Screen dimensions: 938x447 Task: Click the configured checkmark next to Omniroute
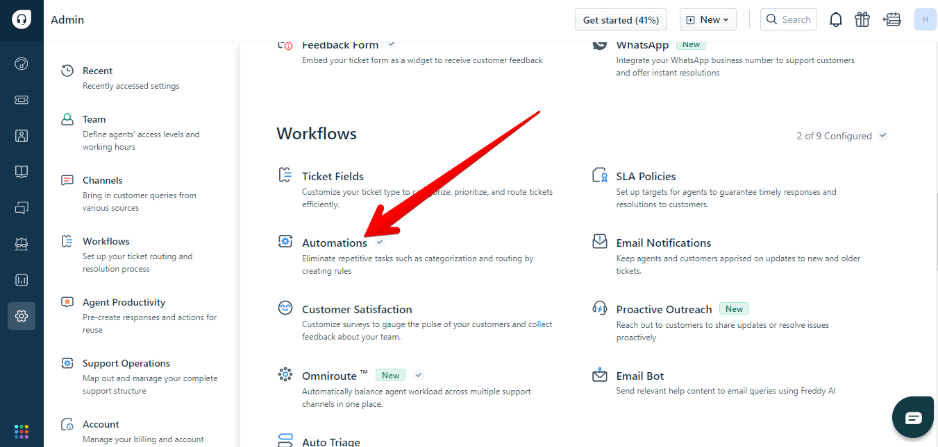click(x=419, y=375)
